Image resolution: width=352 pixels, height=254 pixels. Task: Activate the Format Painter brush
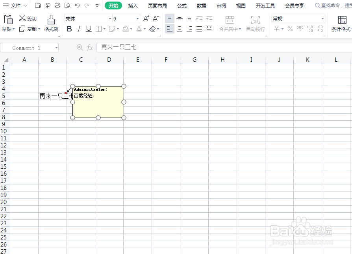(51, 20)
